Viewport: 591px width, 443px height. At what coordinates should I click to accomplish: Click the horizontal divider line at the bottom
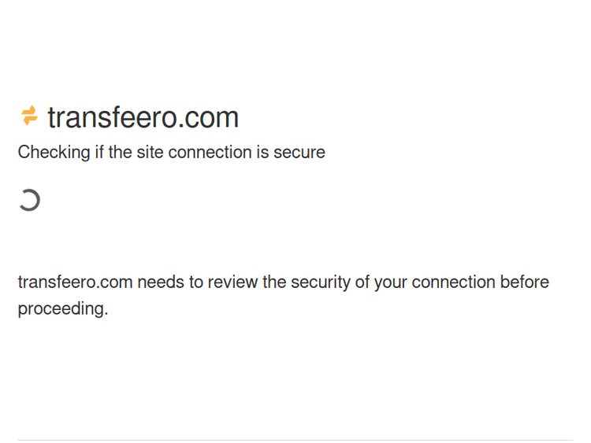(295, 440)
